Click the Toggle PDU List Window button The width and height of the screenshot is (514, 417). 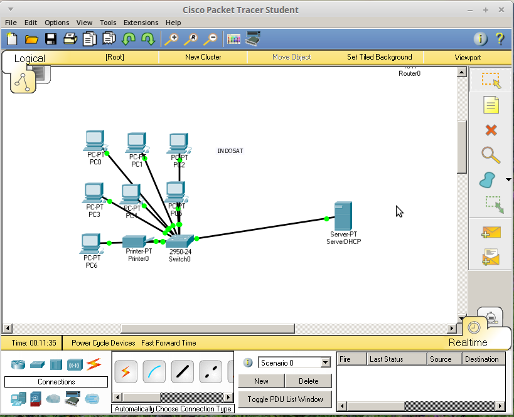285,399
